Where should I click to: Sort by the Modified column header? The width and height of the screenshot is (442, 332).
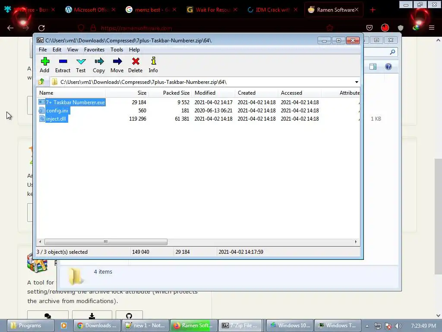[x=213, y=93]
